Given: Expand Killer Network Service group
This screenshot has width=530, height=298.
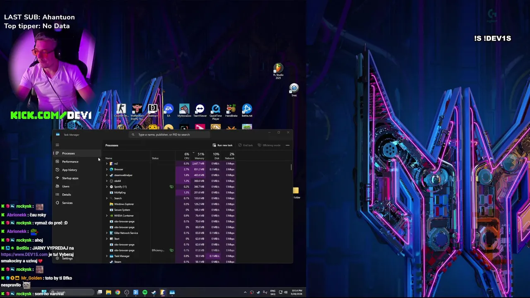Looking at the screenshot, I should (x=107, y=233).
